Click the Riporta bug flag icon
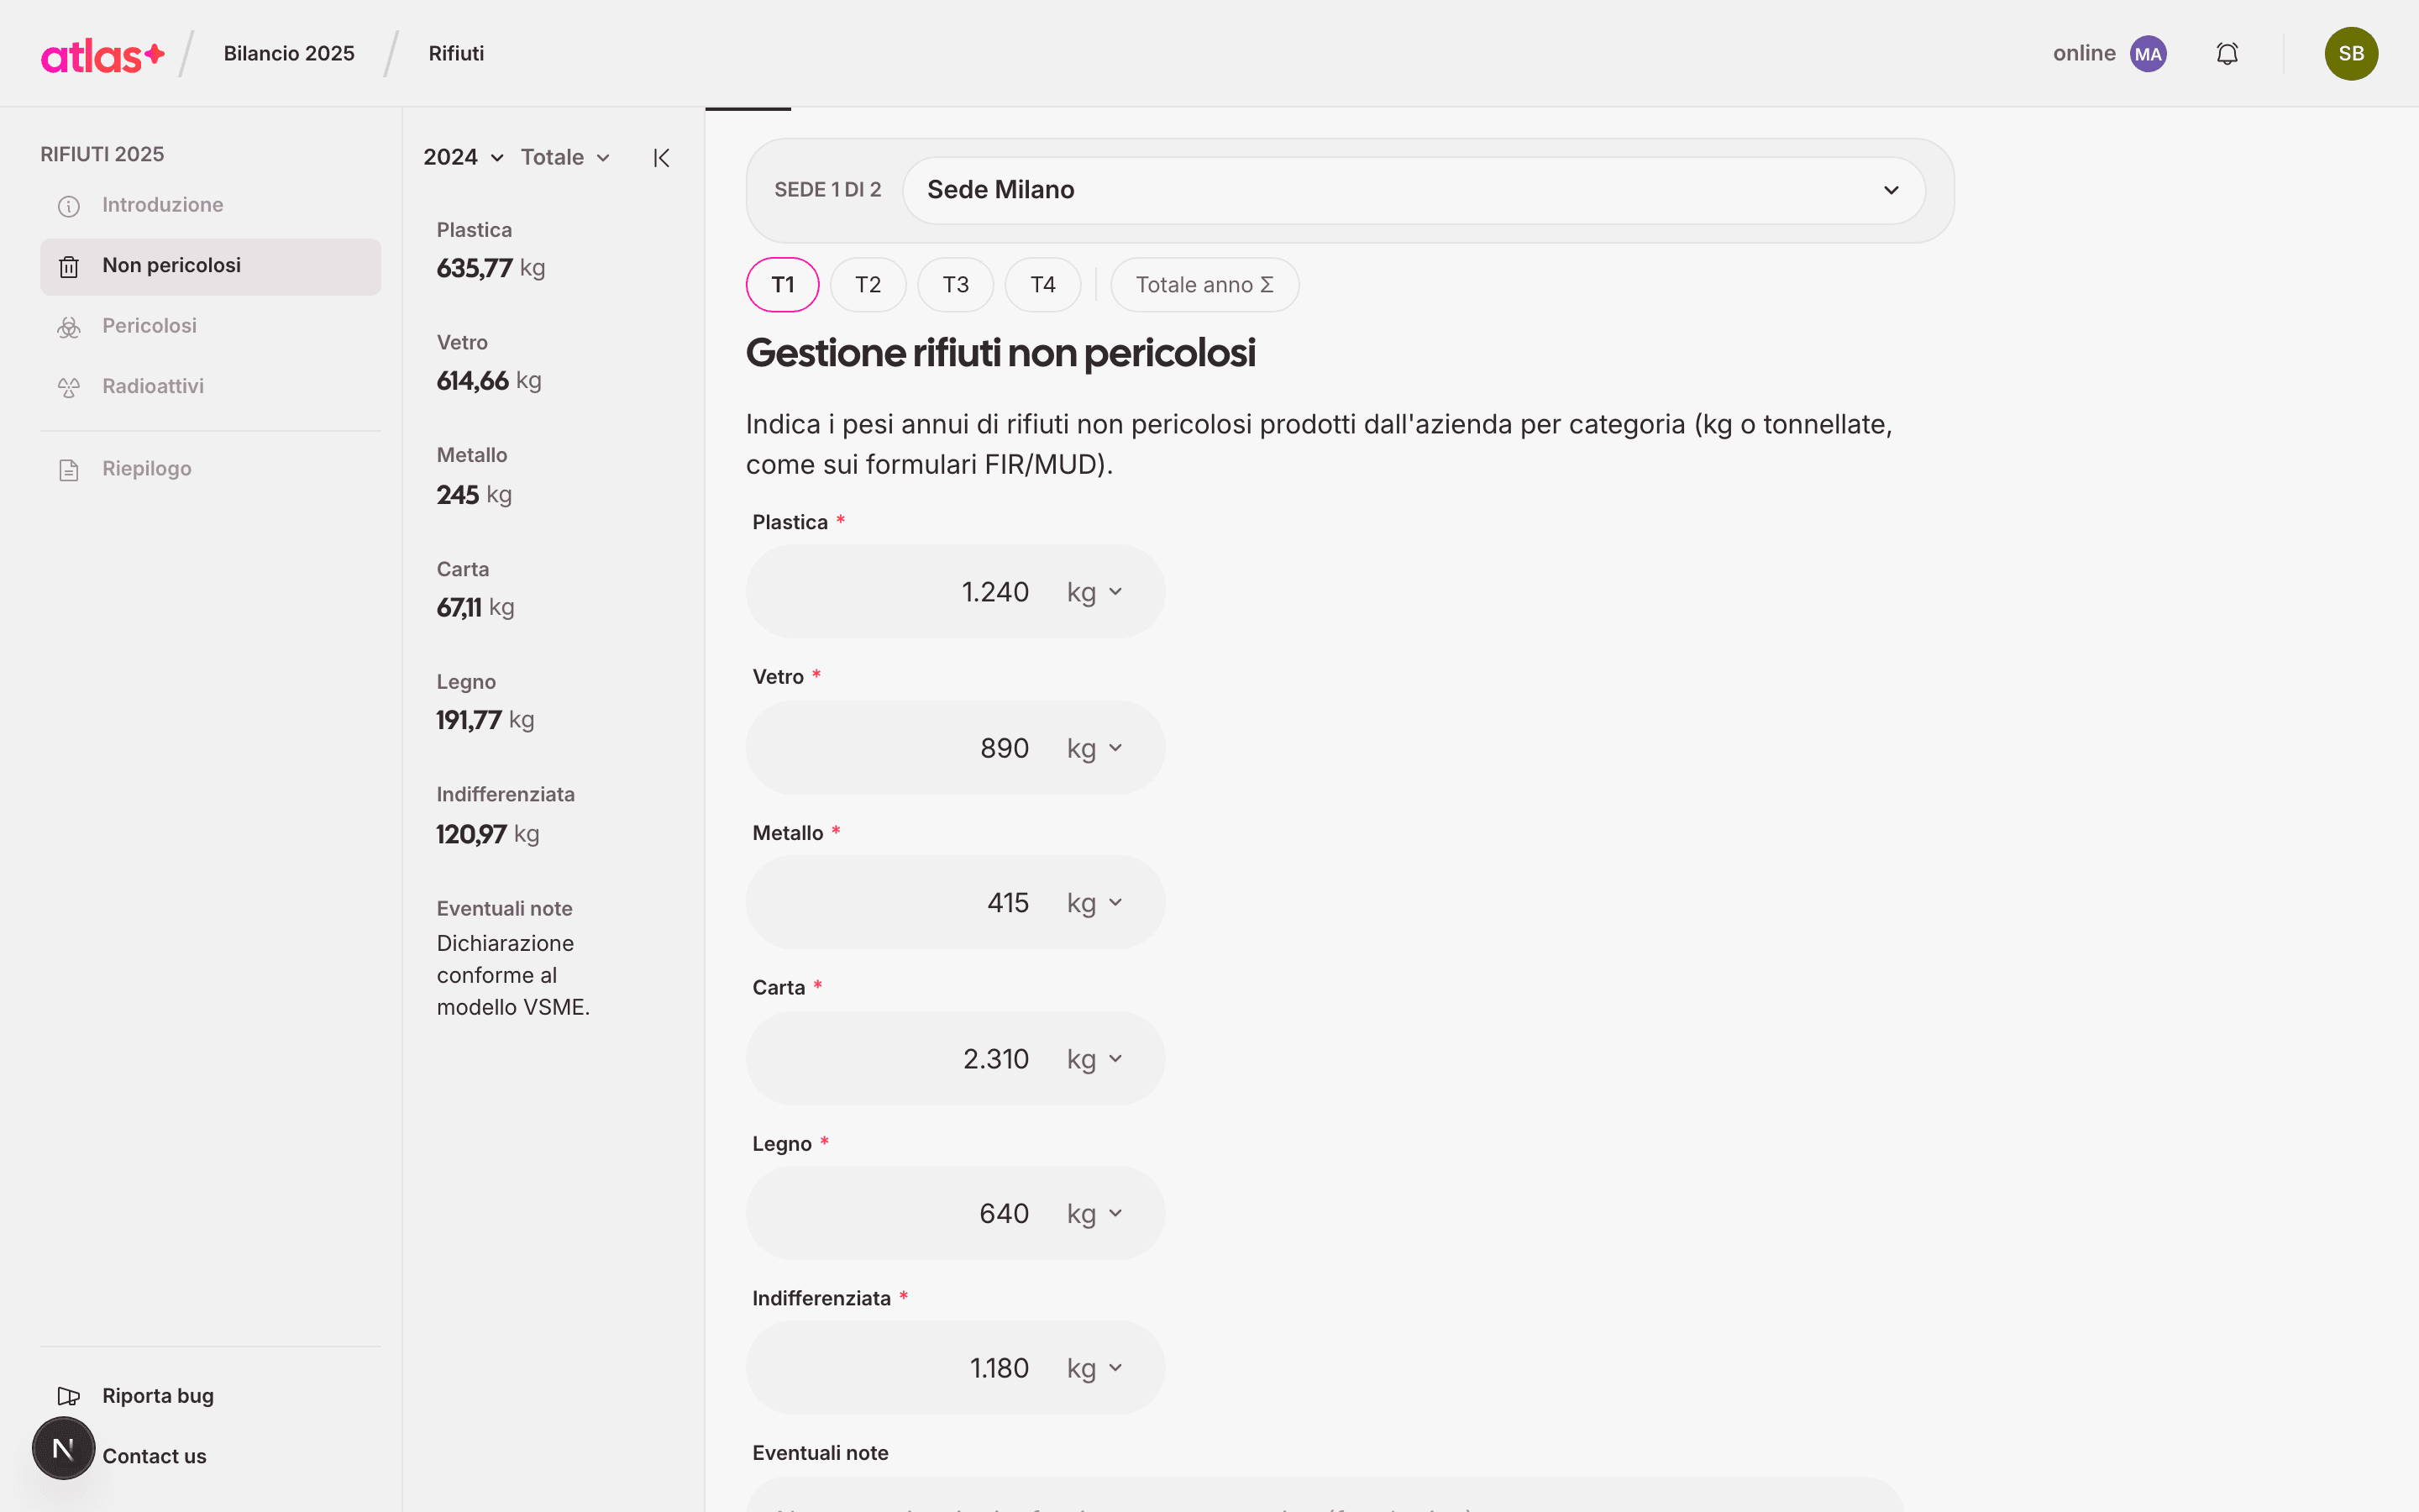 69,1396
